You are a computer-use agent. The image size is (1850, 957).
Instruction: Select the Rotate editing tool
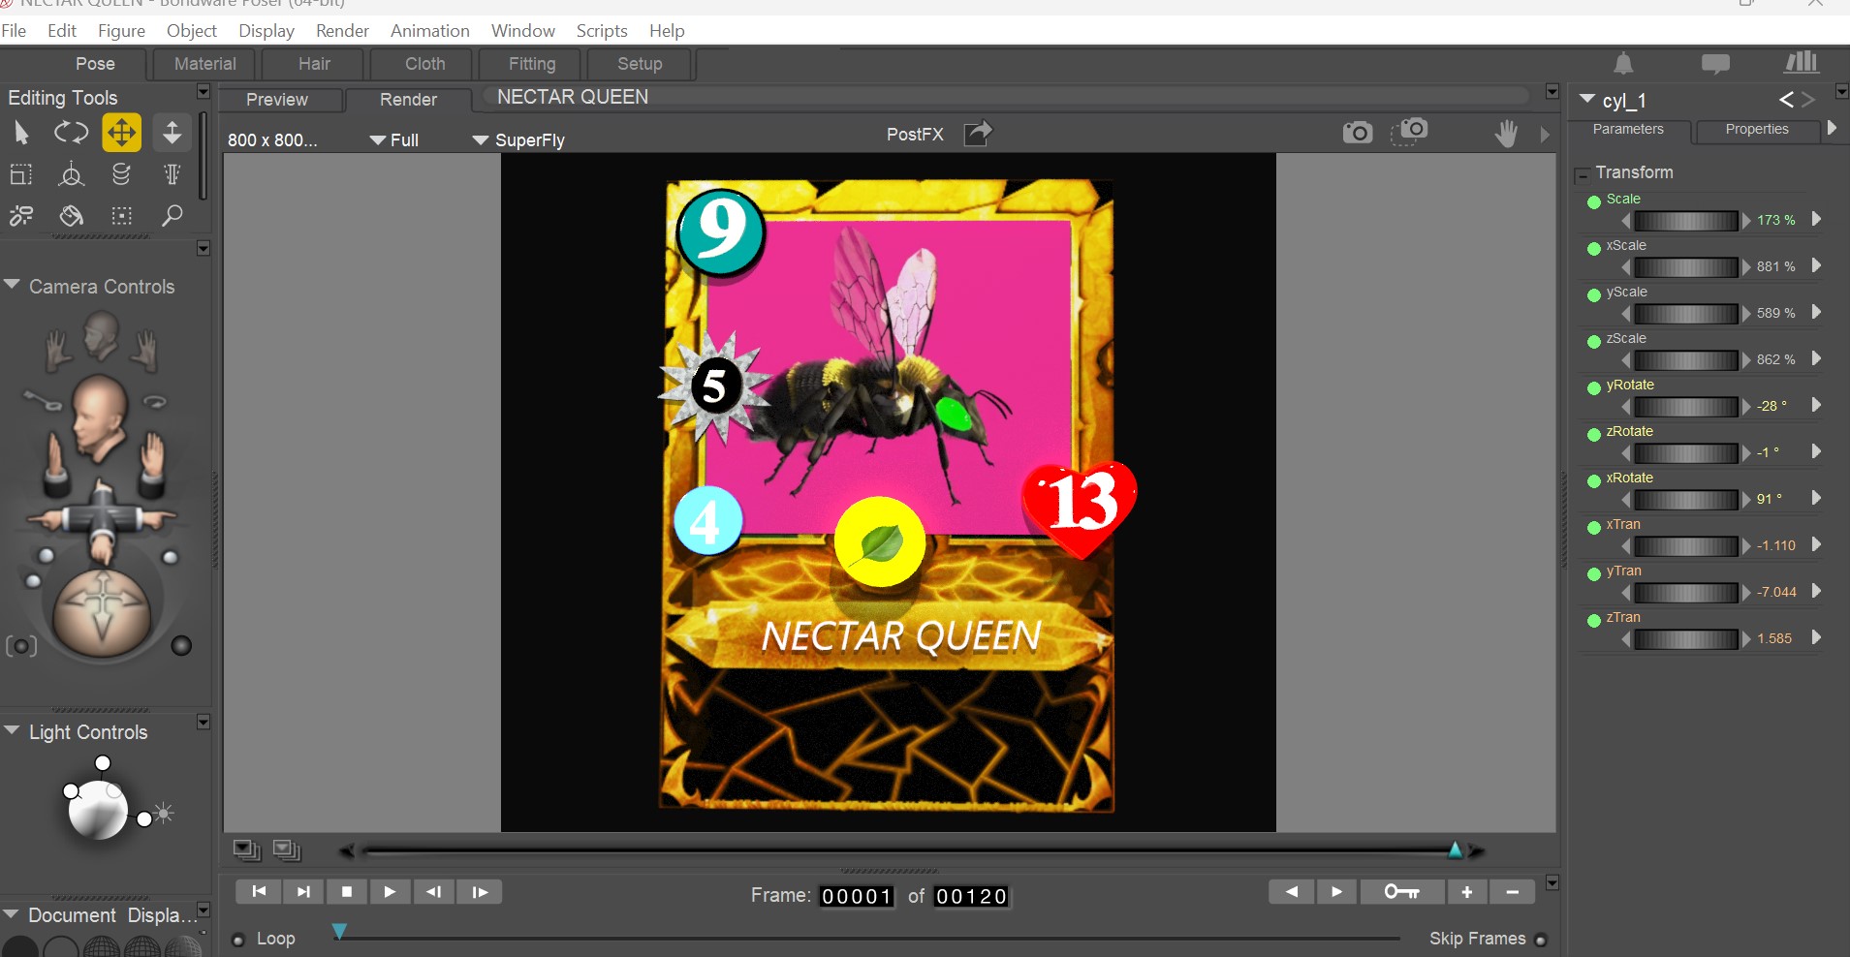(71, 133)
